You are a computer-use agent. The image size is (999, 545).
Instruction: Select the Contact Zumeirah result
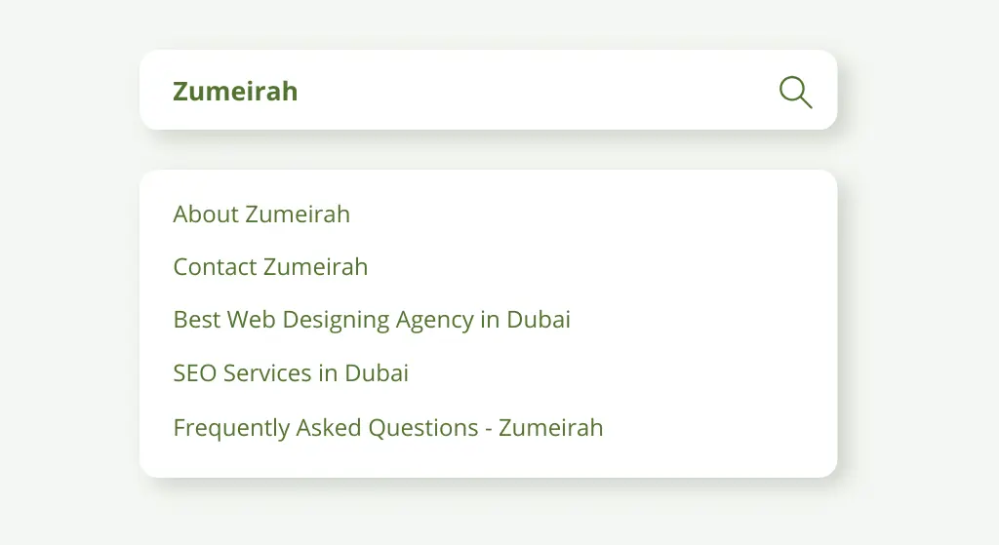[x=270, y=266]
